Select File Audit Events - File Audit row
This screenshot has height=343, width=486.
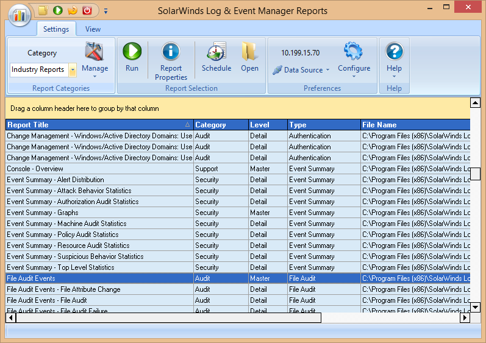click(x=238, y=300)
